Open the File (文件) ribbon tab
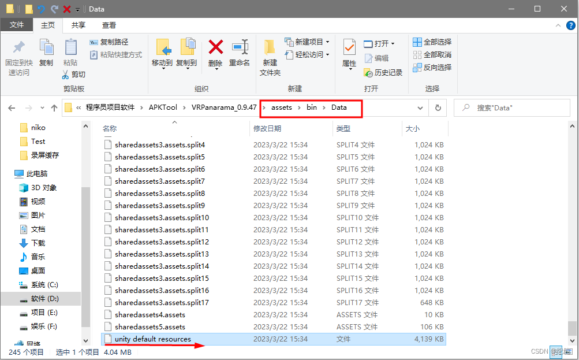Screen dimensions: 579x360 (x=17, y=25)
